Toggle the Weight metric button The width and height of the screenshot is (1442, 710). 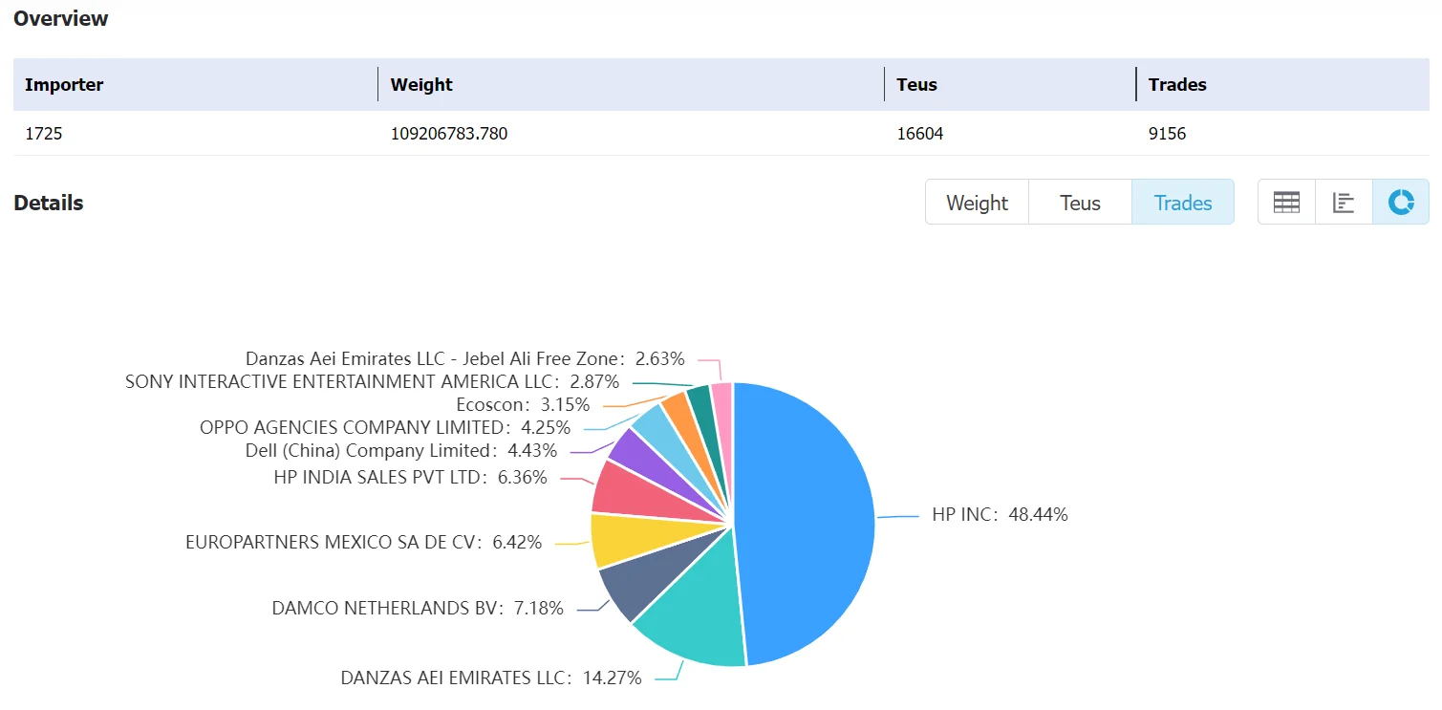[x=977, y=203]
